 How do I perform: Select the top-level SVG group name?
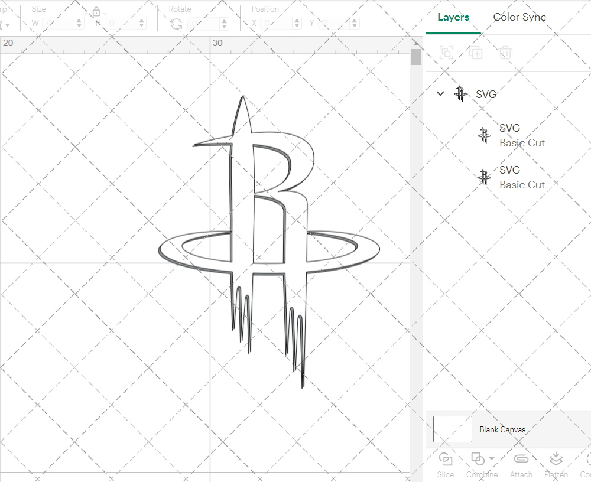pyautogui.click(x=486, y=94)
